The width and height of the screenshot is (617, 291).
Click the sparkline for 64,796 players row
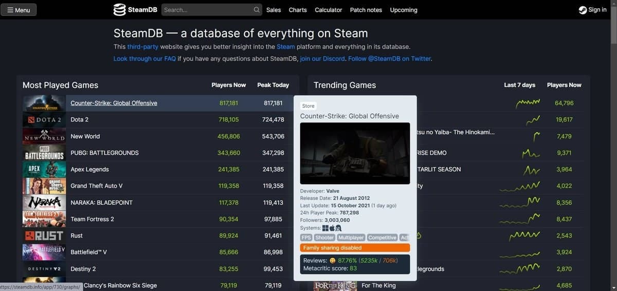pos(528,103)
